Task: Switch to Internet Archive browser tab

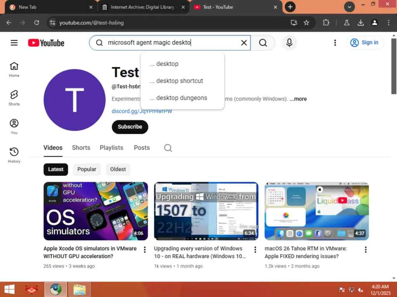Action: 142,7
